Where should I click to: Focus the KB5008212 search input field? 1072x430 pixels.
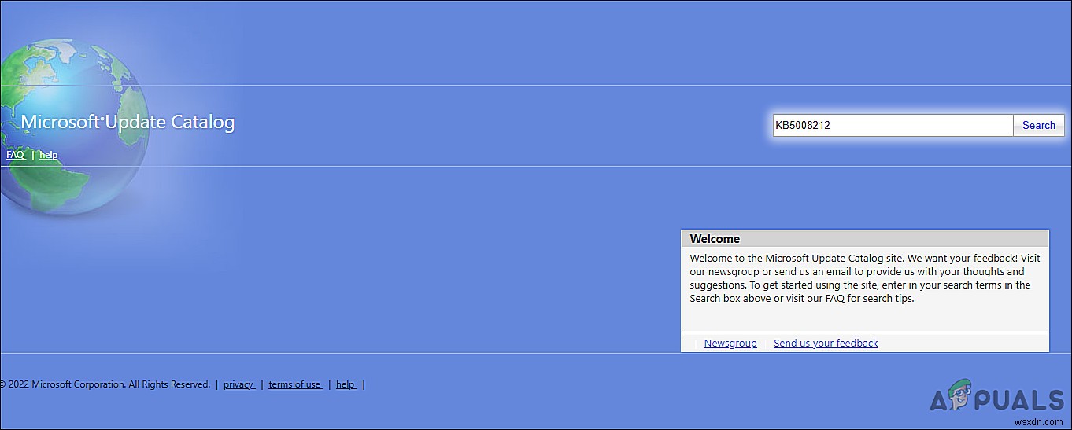(893, 126)
